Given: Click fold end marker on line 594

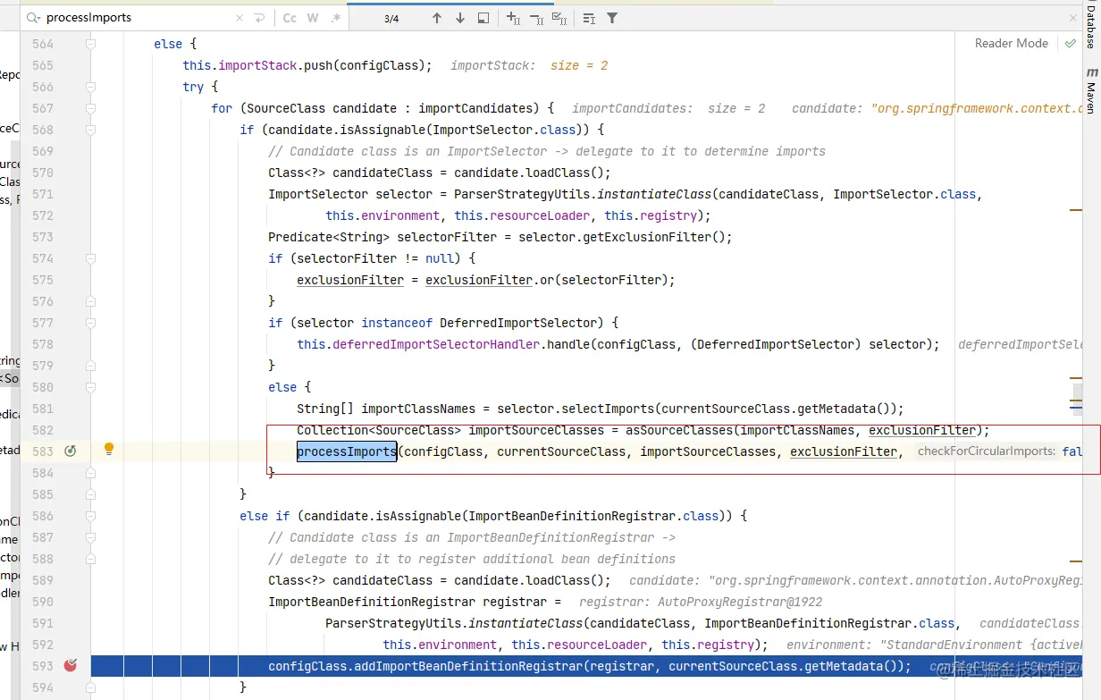Looking at the screenshot, I should point(90,687).
